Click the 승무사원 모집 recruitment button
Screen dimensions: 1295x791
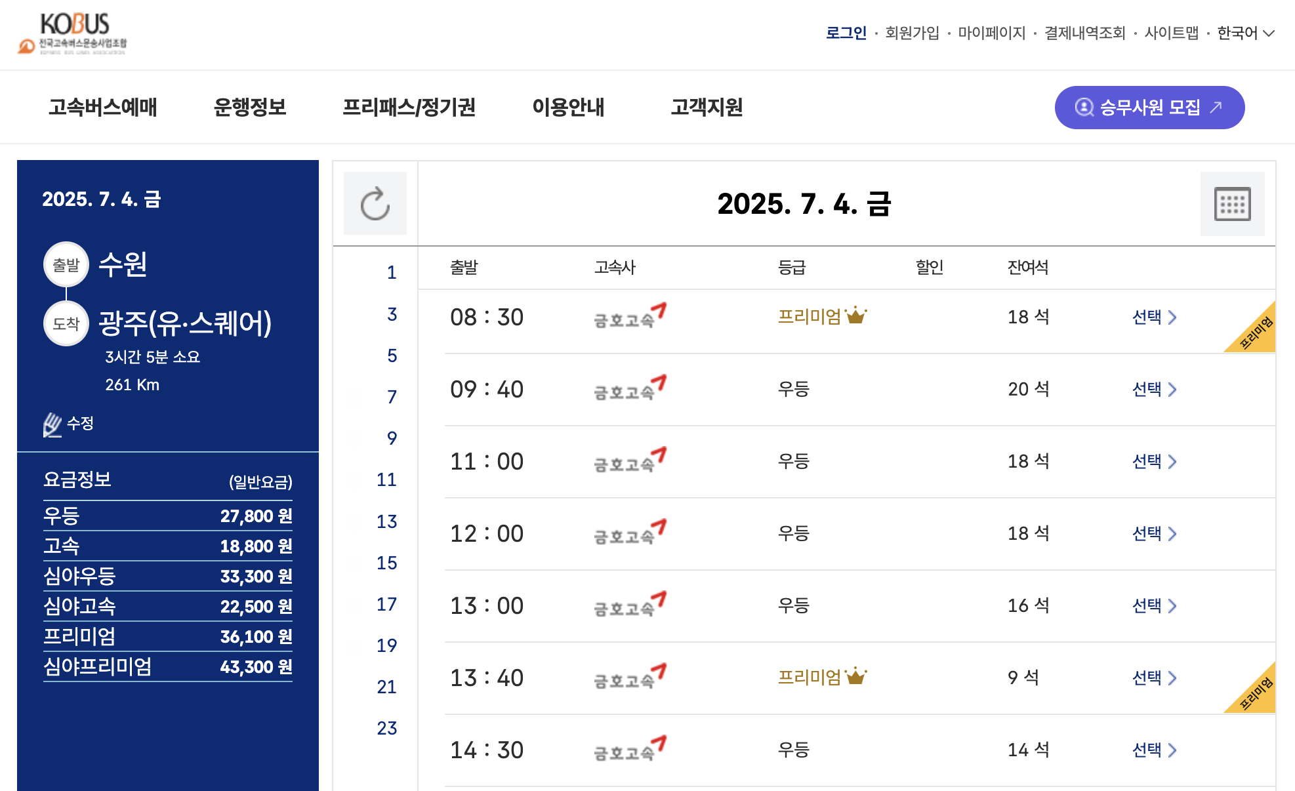[1149, 108]
